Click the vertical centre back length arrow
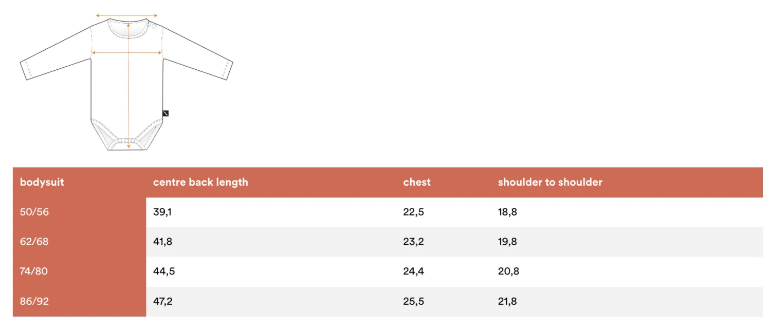 [x=128, y=86]
